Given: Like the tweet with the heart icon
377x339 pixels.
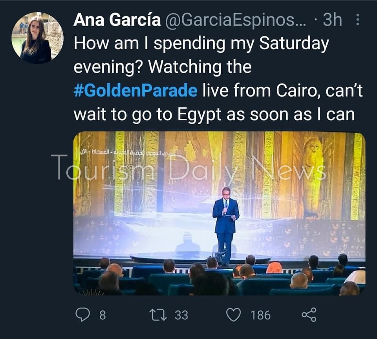Looking at the screenshot, I should click(x=234, y=315).
